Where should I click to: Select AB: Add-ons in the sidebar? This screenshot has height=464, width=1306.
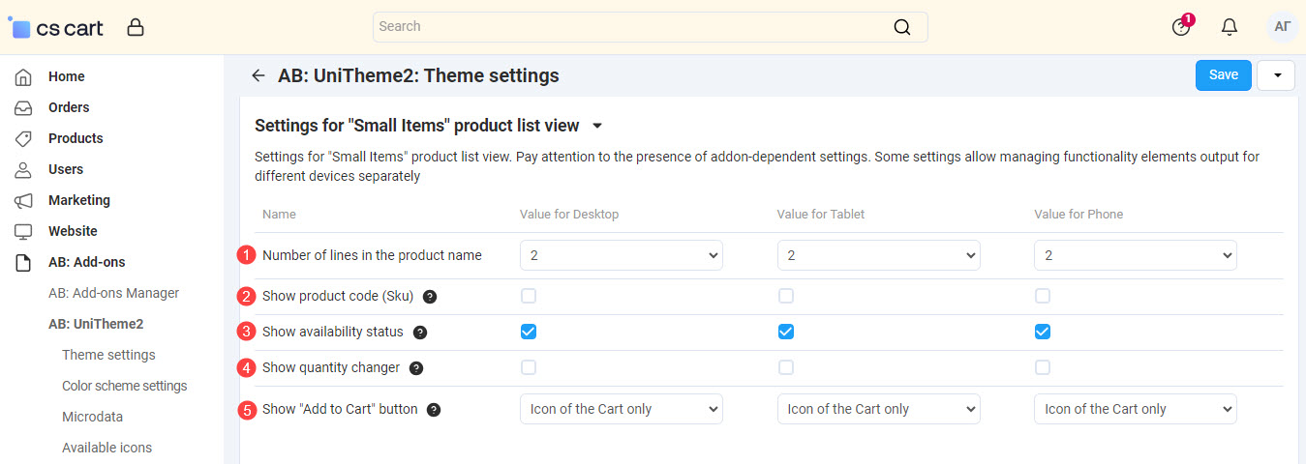87,262
